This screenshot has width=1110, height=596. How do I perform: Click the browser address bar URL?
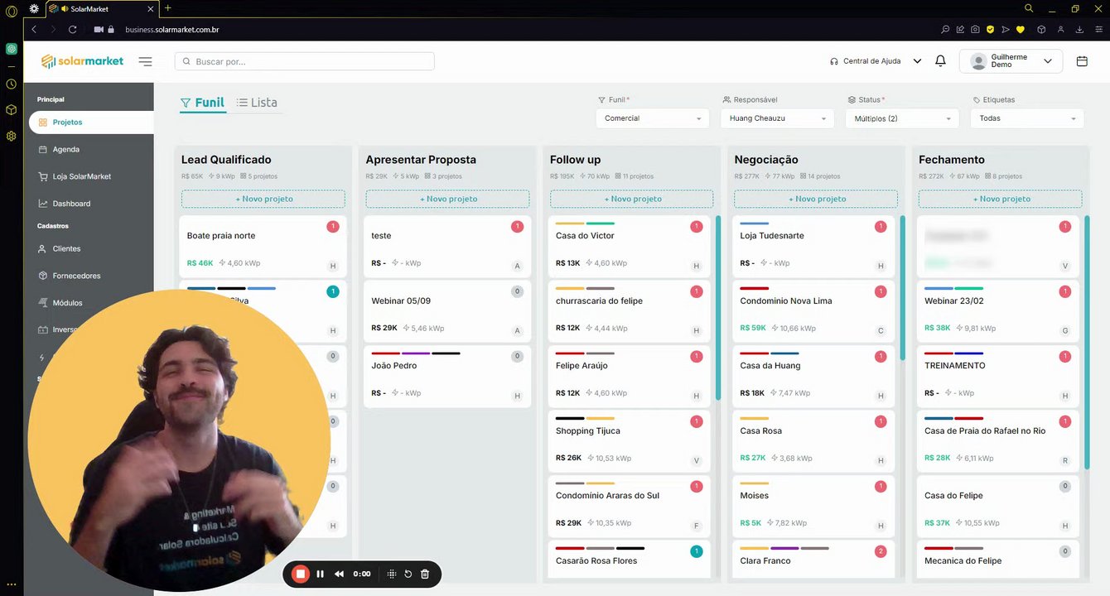(x=171, y=30)
